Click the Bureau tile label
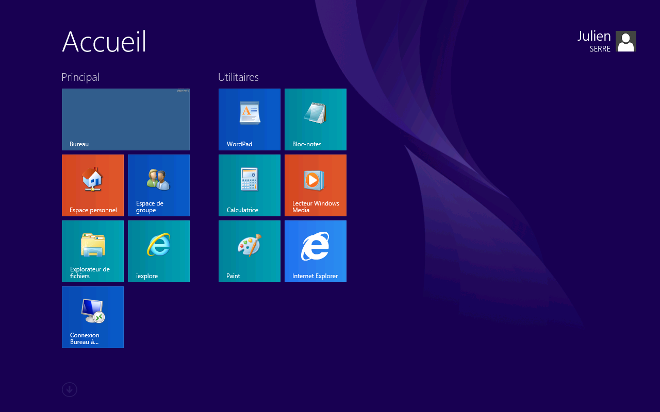 coord(79,144)
